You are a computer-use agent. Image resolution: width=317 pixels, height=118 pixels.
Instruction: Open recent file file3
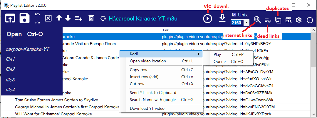[x=10, y=80]
